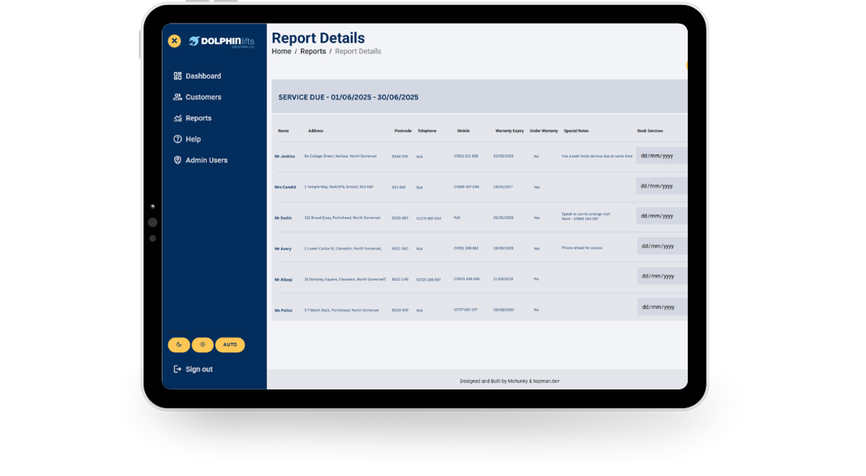Click the Name column header
The width and height of the screenshot is (866, 476).
point(283,131)
